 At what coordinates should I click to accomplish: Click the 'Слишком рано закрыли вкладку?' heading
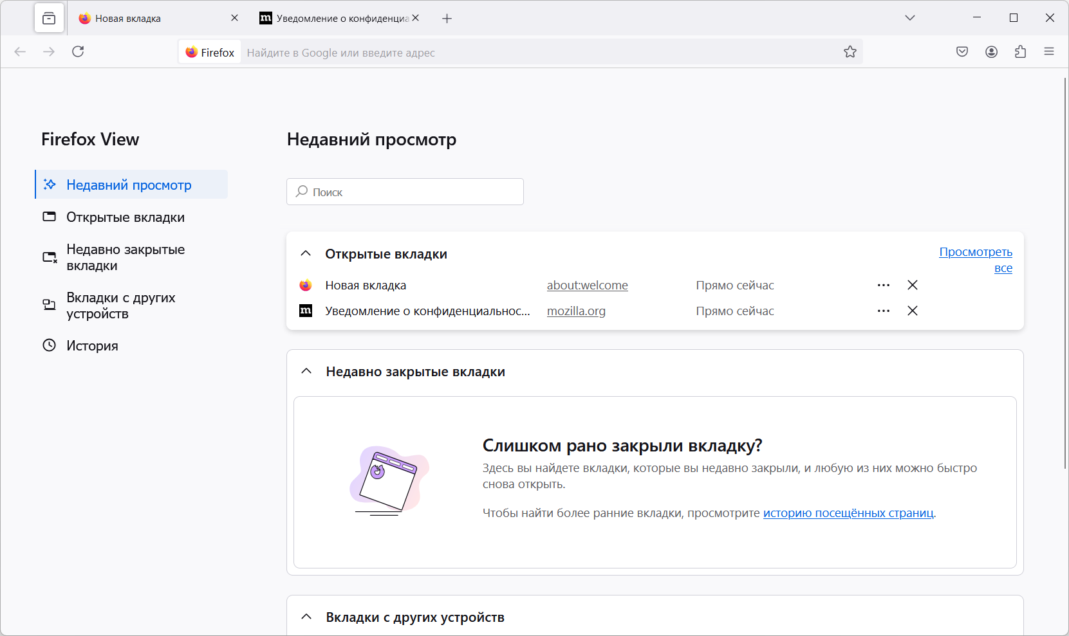[x=622, y=446]
